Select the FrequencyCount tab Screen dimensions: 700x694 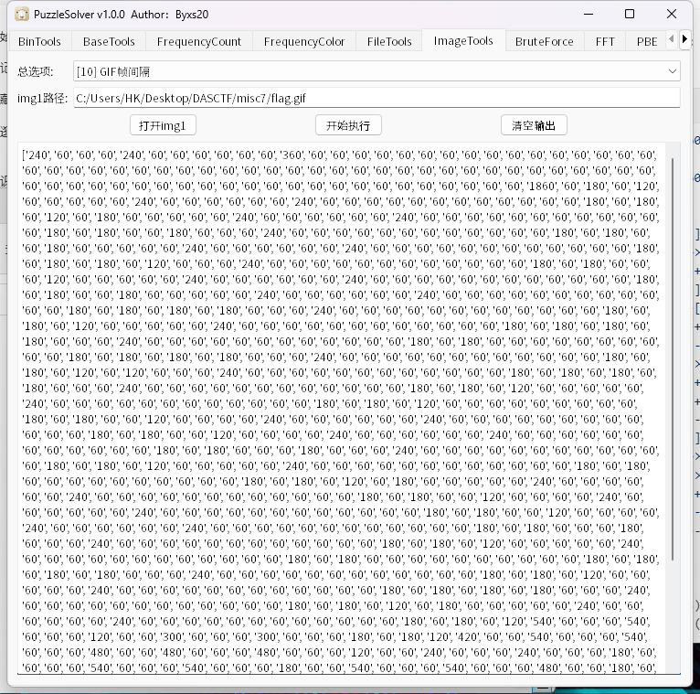click(x=198, y=41)
